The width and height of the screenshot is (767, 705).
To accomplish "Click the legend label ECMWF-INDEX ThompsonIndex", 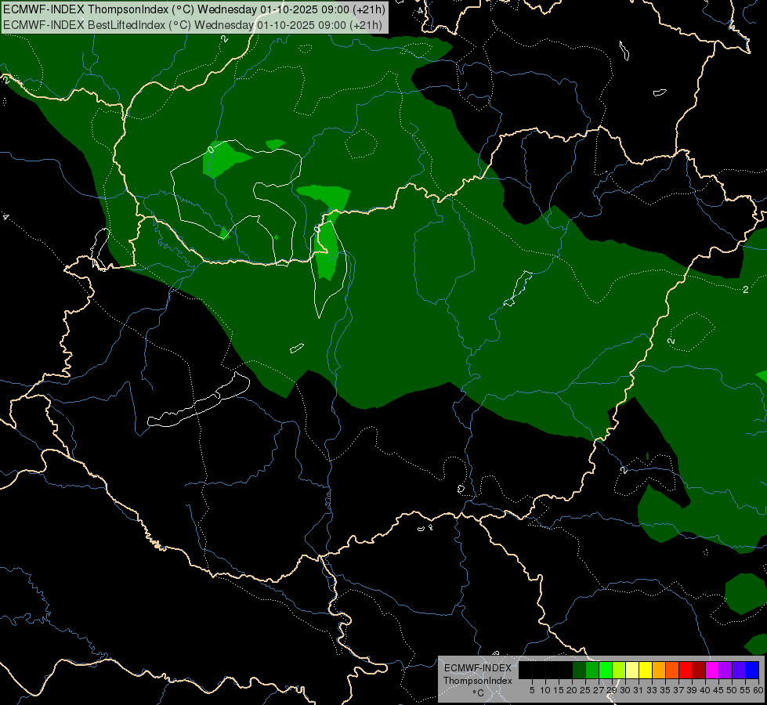I will [x=477, y=674].
